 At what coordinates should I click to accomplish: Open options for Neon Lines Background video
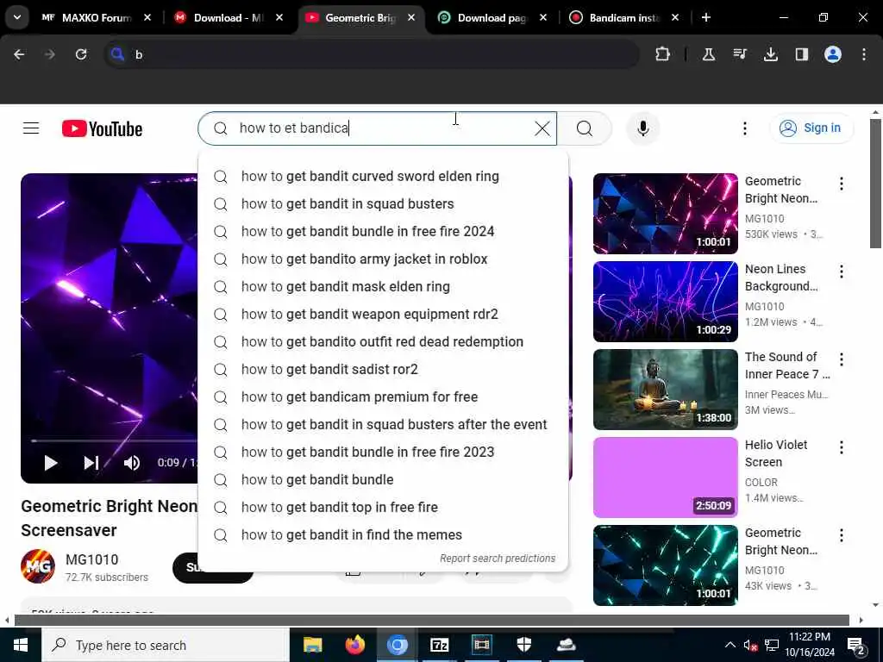click(x=842, y=272)
